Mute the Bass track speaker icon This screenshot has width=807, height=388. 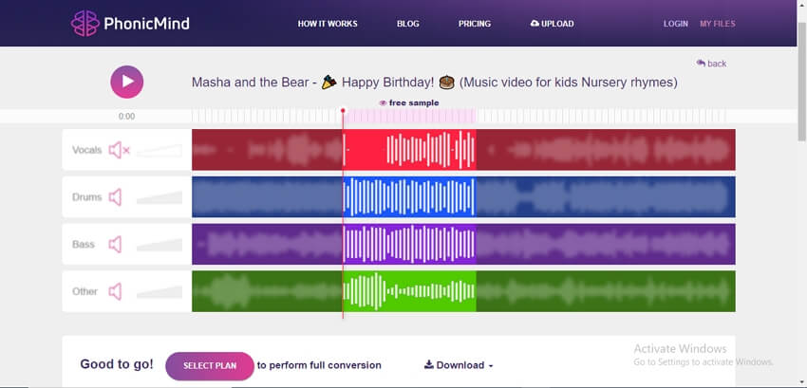(115, 245)
